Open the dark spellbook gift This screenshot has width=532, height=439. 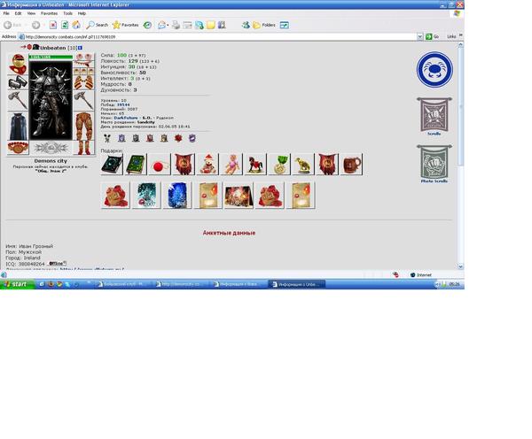point(112,165)
